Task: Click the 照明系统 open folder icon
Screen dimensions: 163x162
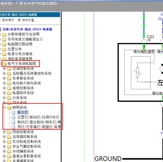Action: coord(9,108)
